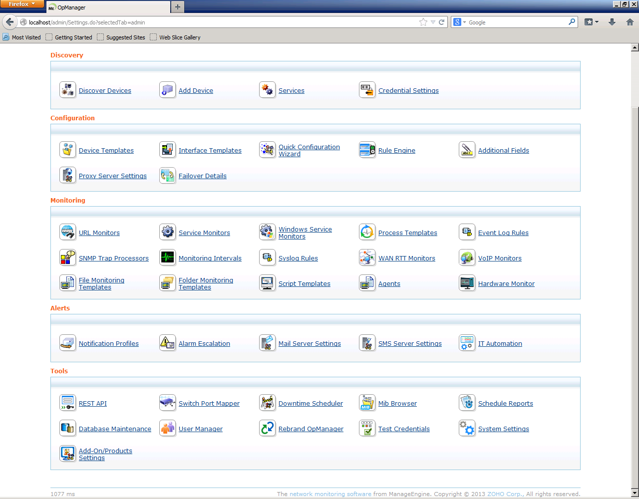The height and width of the screenshot is (499, 639).
Task: Click the Services gears icon
Action: click(x=267, y=90)
